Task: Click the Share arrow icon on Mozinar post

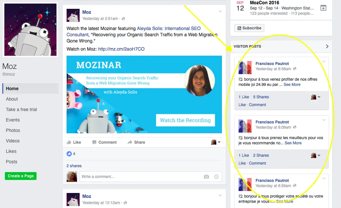Action: point(130,142)
